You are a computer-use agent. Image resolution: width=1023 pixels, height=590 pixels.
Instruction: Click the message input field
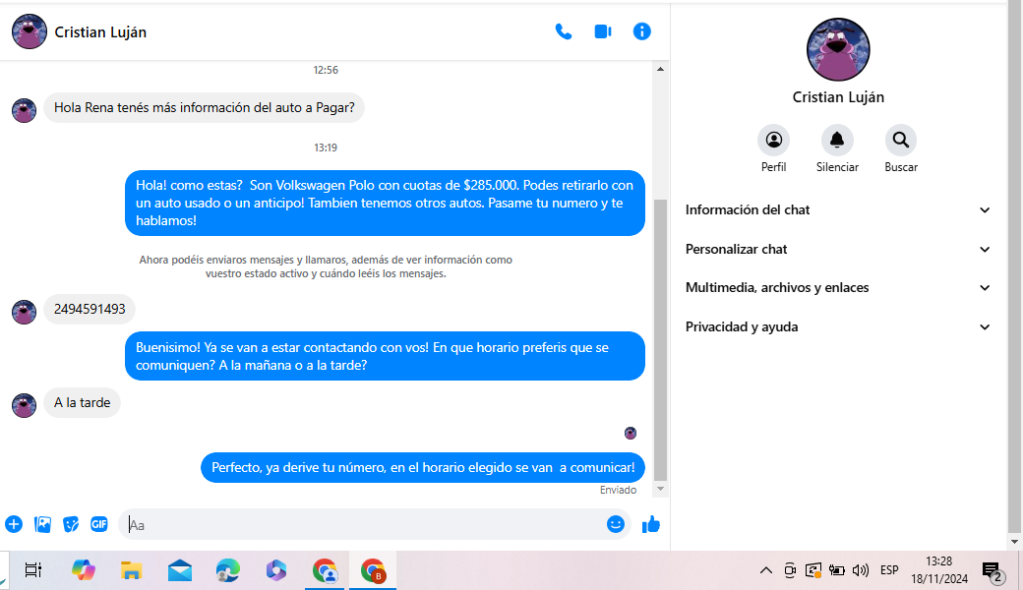coord(364,525)
